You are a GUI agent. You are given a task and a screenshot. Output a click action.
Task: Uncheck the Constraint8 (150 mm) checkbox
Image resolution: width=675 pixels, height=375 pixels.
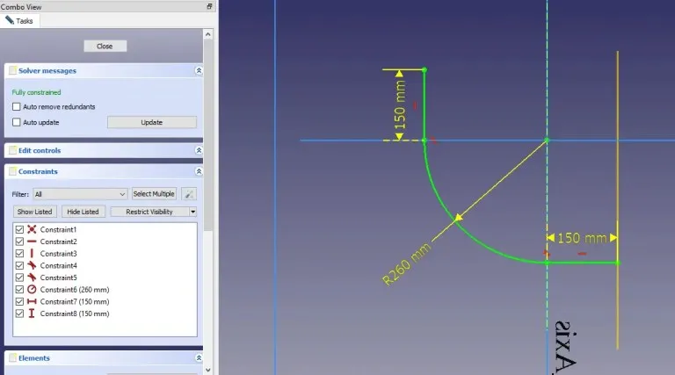click(19, 314)
